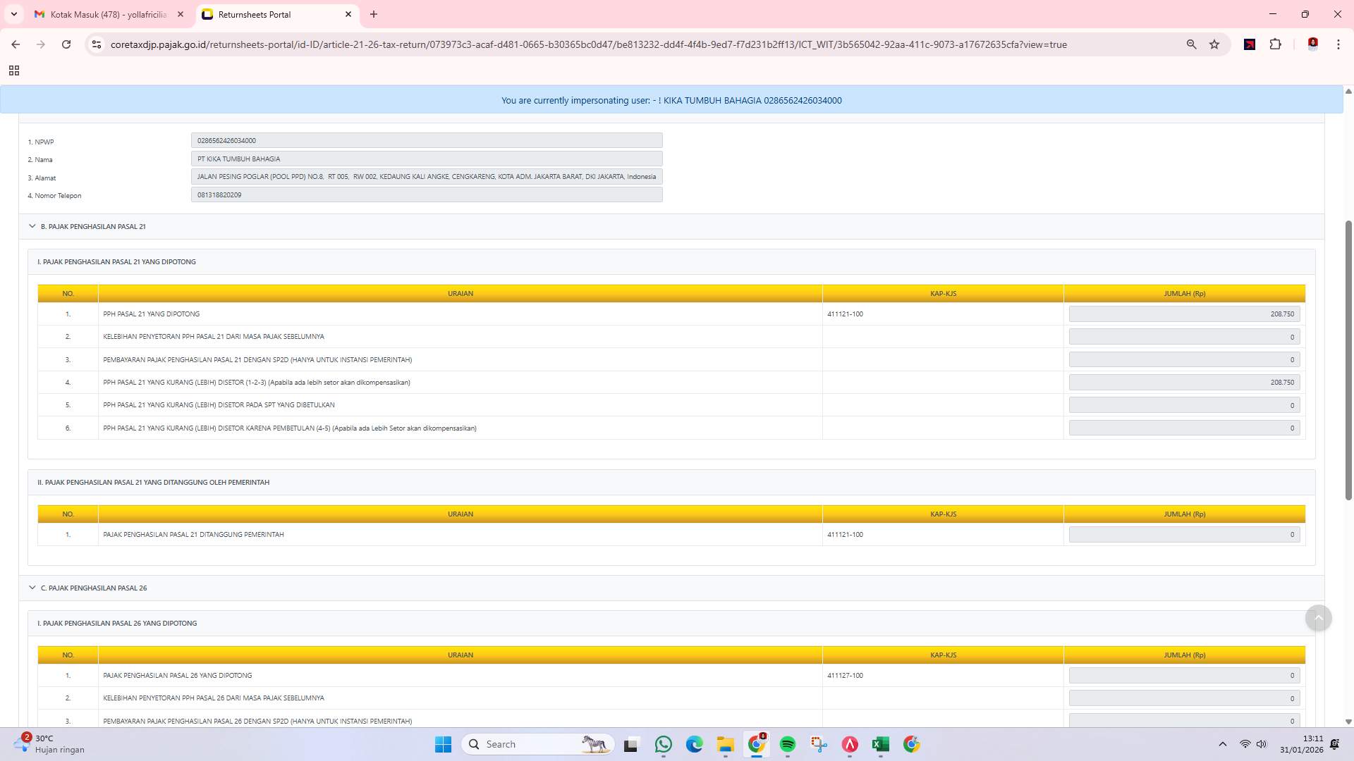This screenshot has height=761, width=1354.
Task: Open site information next to the URL
Action: pyautogui.click(x=96, y=44)
